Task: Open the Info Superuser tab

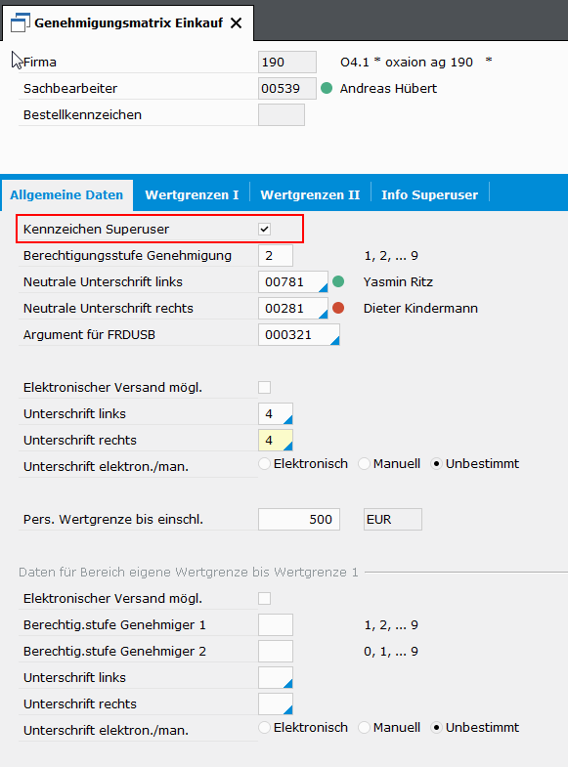Action: (429, 194)
